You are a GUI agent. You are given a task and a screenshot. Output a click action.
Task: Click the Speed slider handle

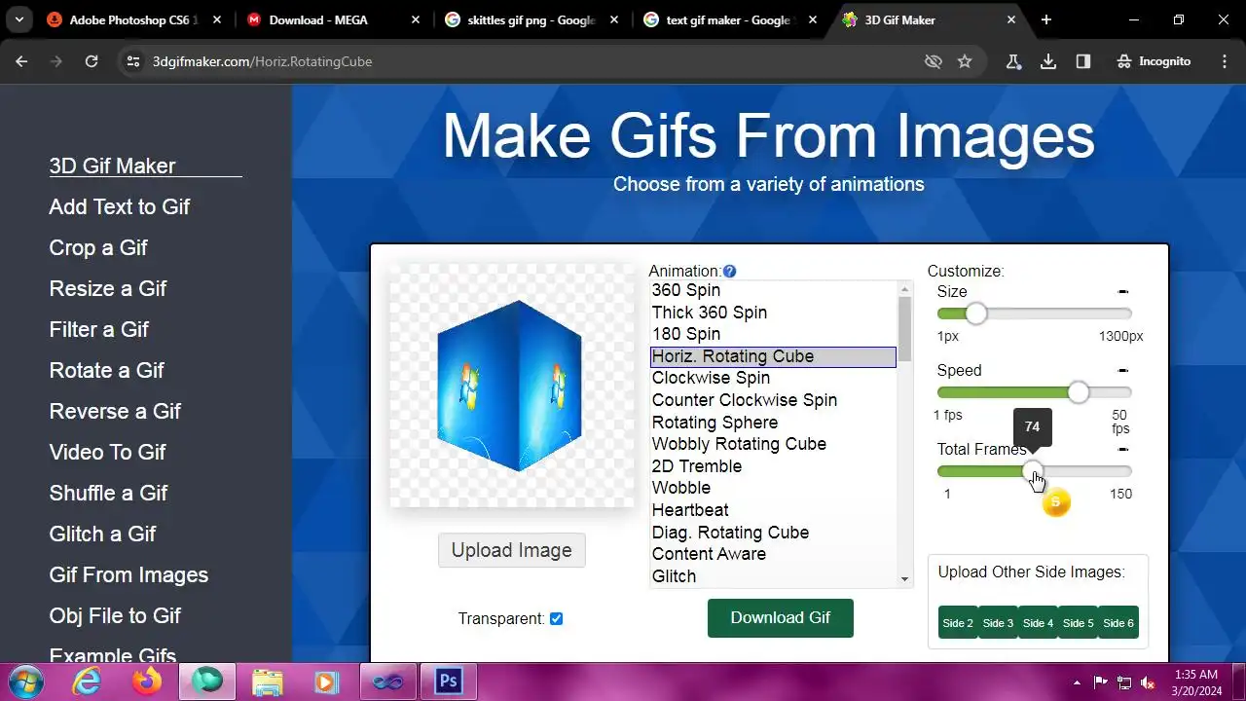pyautogui.click(x=1078, y=392)
